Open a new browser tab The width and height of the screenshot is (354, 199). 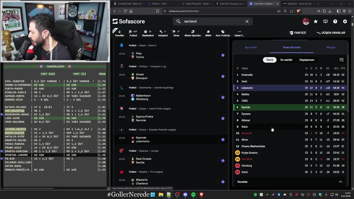(x=318, y=4)
